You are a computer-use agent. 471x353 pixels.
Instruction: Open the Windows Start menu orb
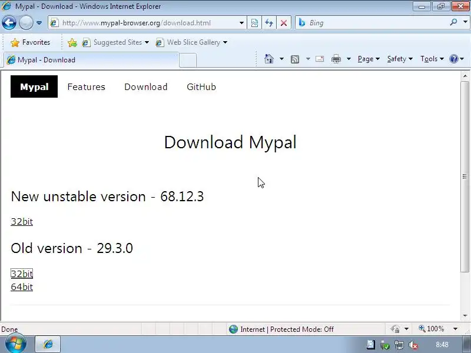click(x=16, y=344)
